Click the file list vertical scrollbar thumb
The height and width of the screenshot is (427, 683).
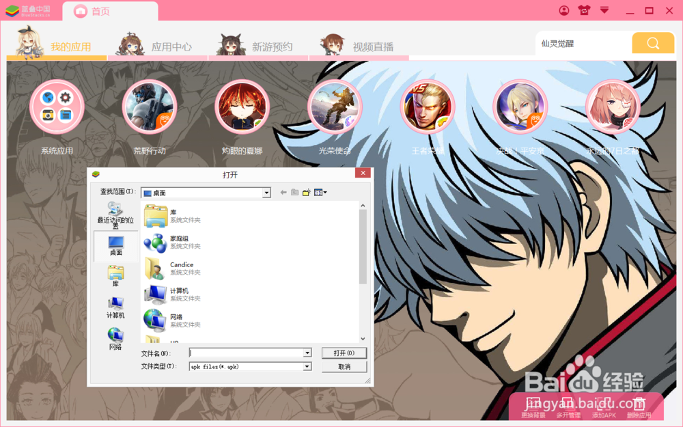tap(363, 247)
